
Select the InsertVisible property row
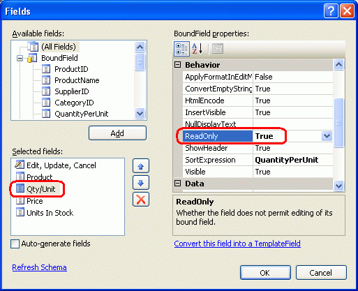[258, 112]
